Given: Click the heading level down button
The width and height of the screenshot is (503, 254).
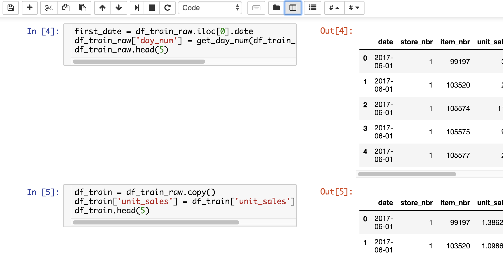Looking at the screenshot, I should [x=354, y=8].
